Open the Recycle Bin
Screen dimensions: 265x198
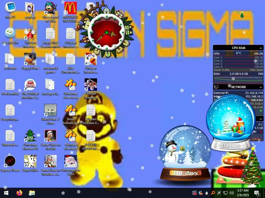tap(10, 36)
